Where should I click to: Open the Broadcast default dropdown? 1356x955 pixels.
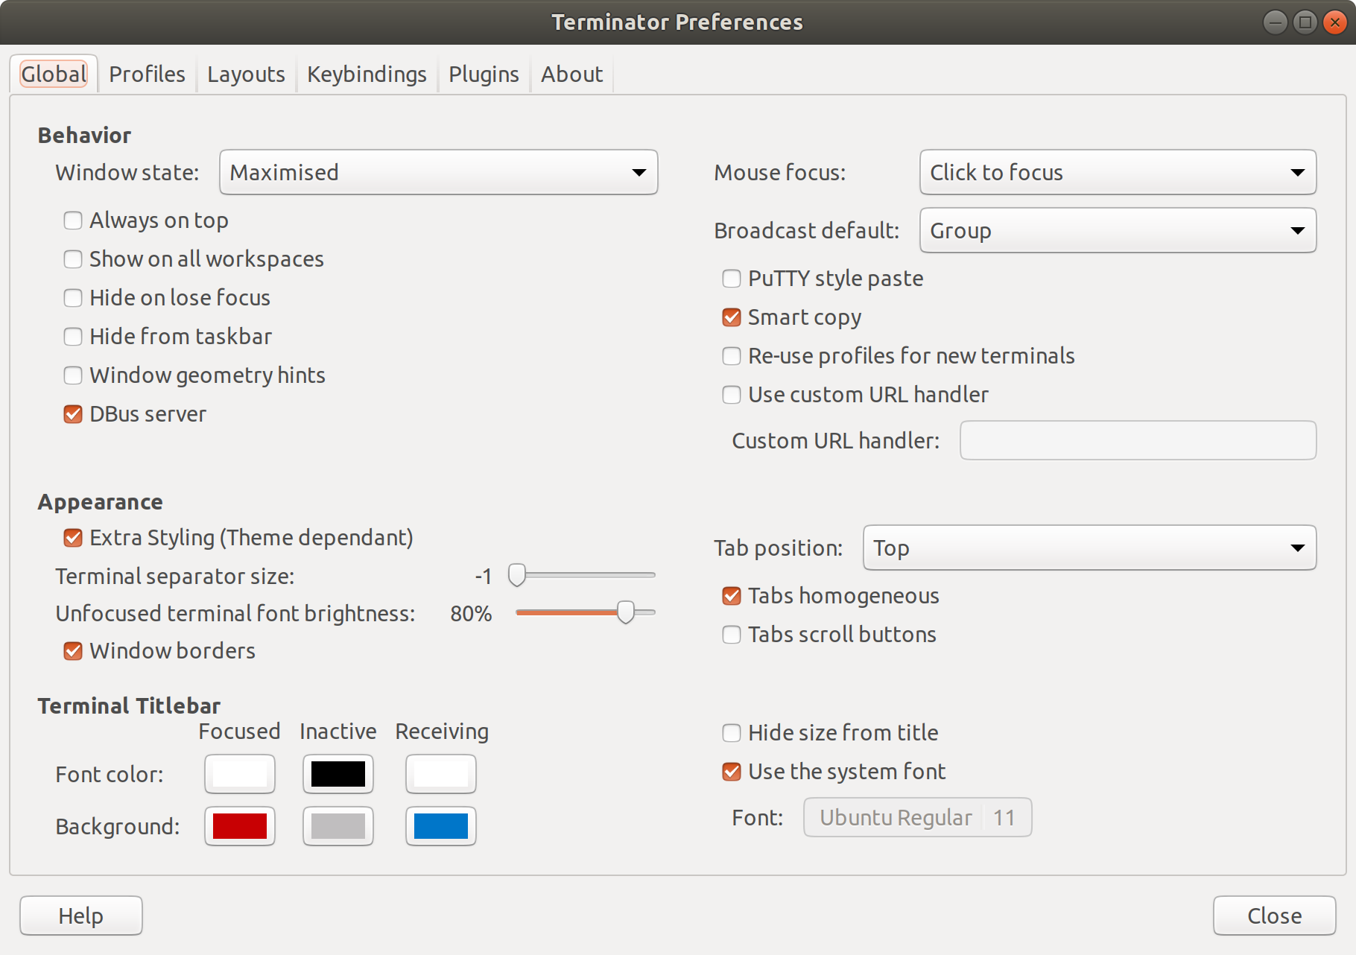(1118, 230)
